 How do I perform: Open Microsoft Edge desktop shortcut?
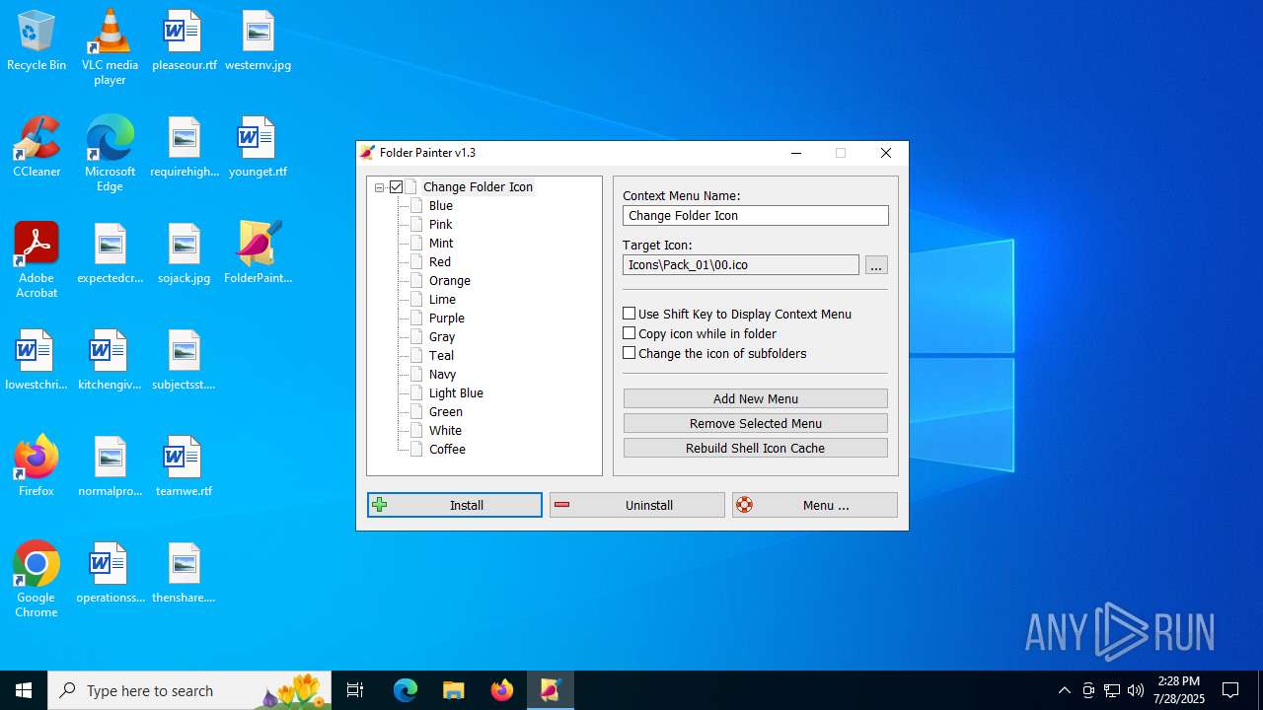point(110,154)
